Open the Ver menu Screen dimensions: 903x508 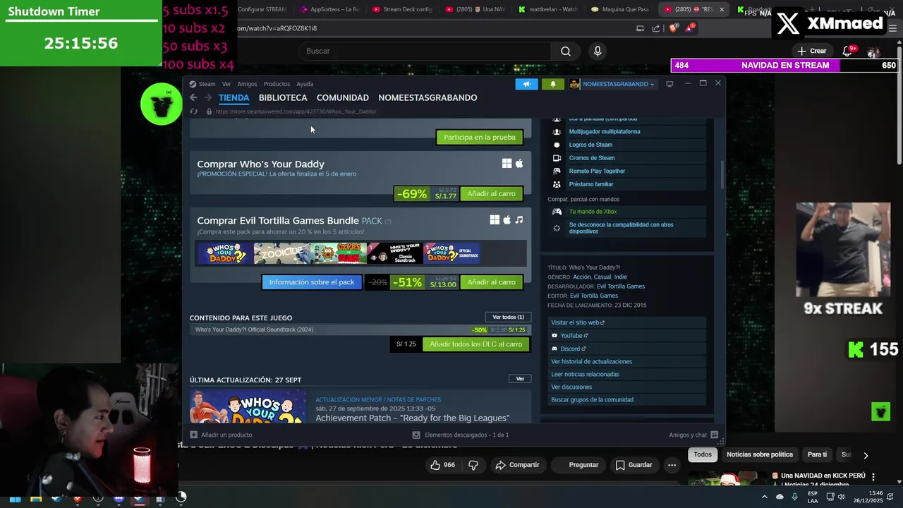click(226, 84)
